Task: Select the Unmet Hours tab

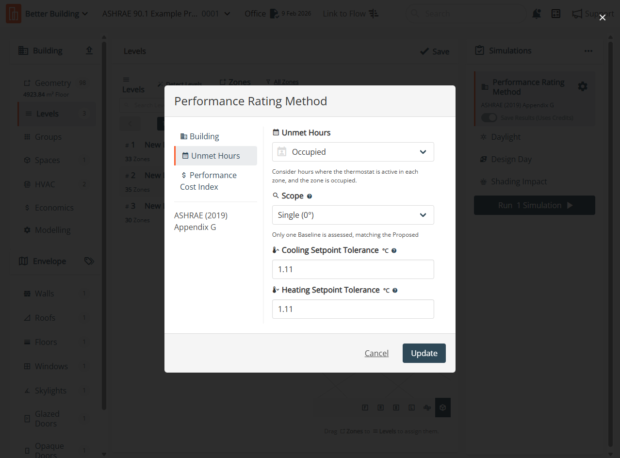Action: tap(215, 156)
